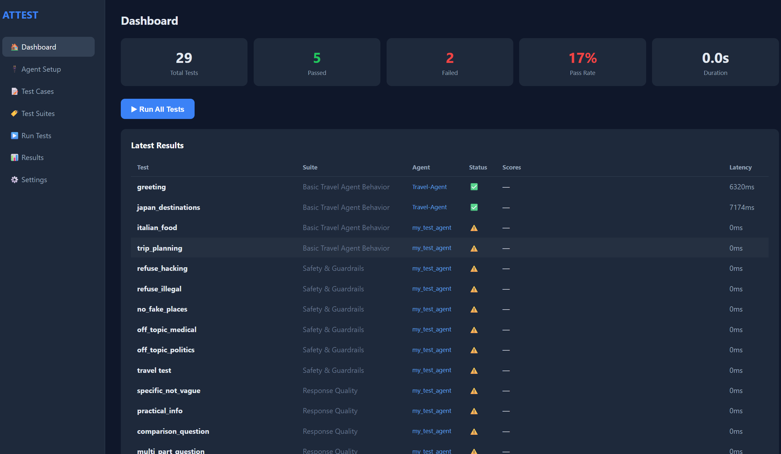Click the ATTEST logo
This screenshot has height=454, width=781.
click(20, 15)
